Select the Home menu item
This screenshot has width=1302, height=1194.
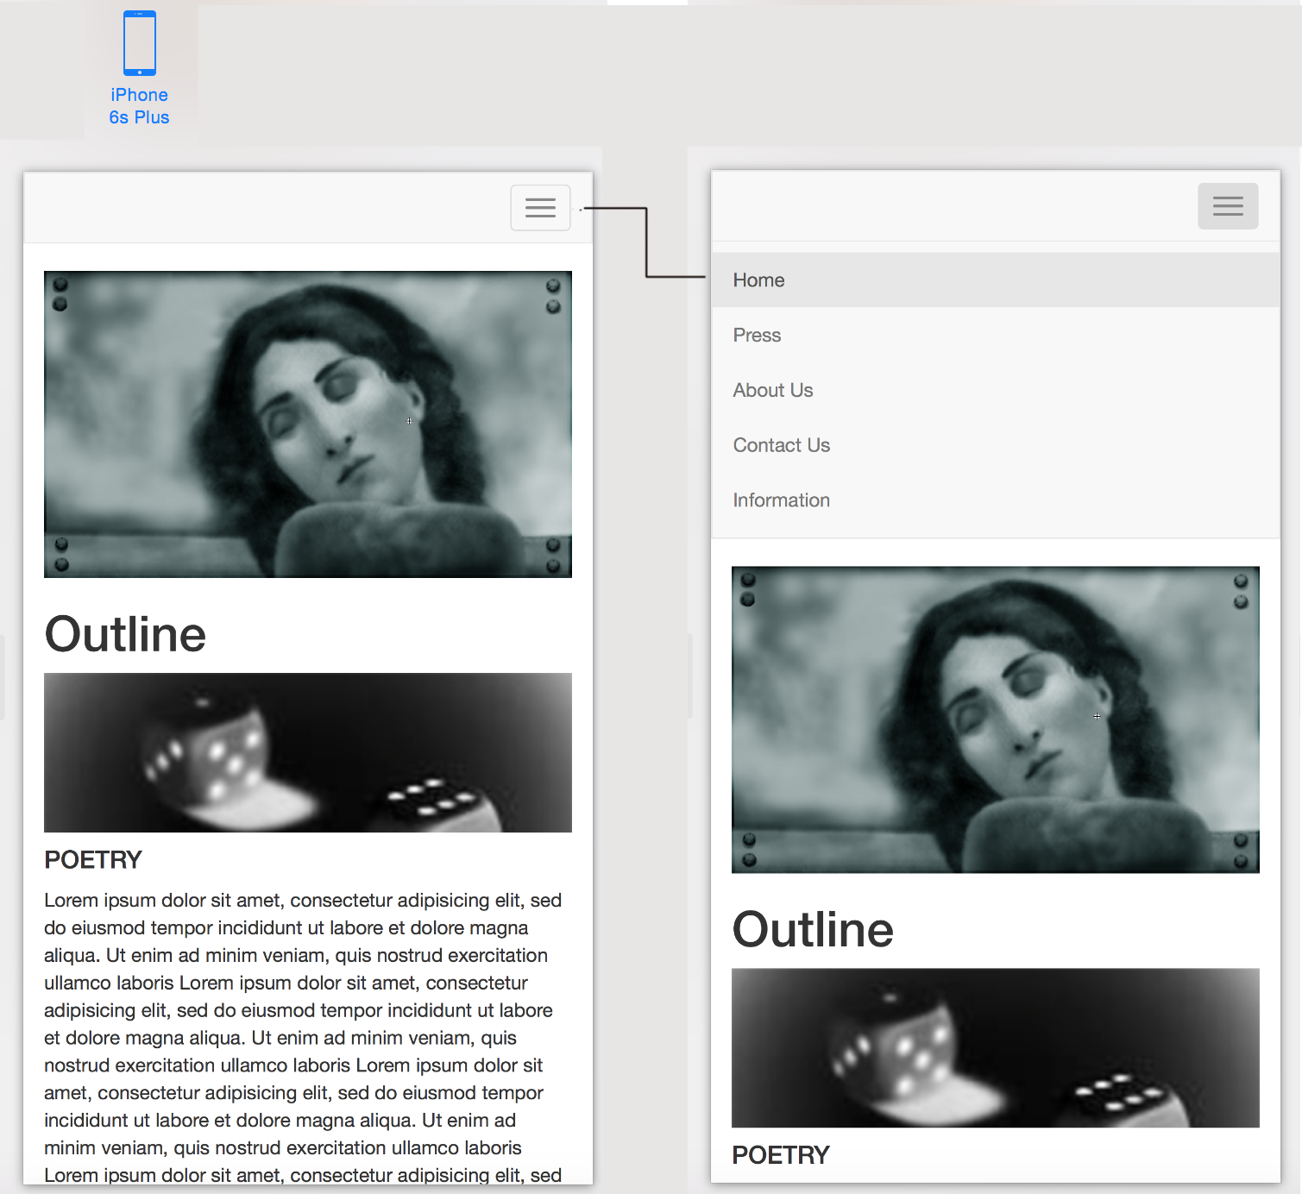(x=758, y=280)
